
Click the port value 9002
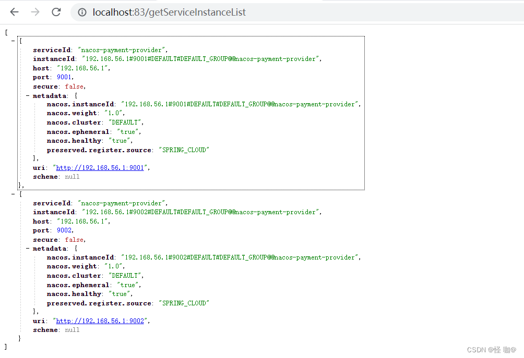tap(65, 230)
